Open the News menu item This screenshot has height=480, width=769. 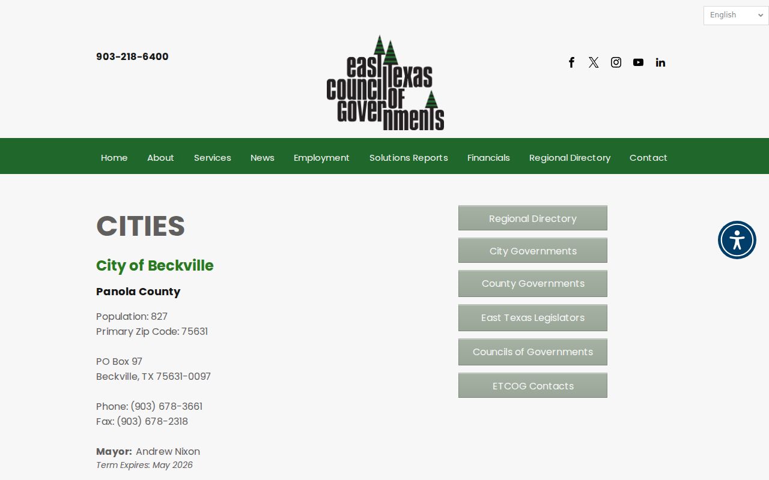click(263, 158)
